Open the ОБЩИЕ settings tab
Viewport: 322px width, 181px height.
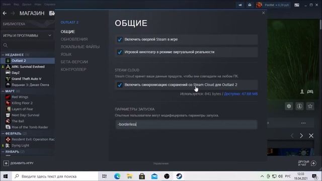68,32
